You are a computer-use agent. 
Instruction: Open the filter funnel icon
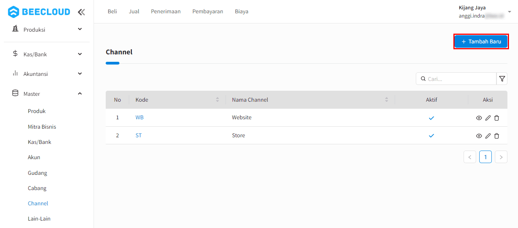pyautogui.click(x=502, y=79)
